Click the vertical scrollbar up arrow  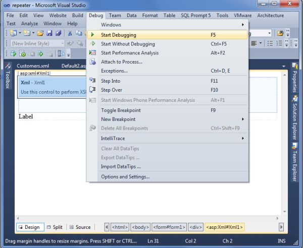(285, 75)
